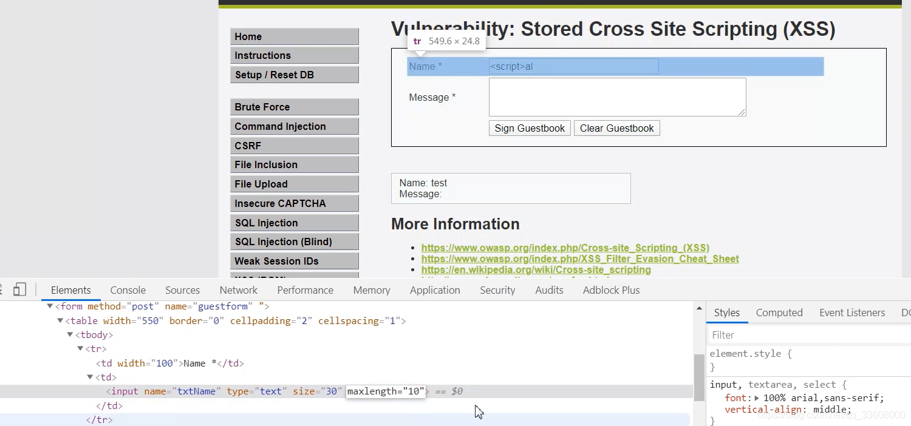Open the CSRF page
Screen dimensions: 911x426
[x=294, y=146]
